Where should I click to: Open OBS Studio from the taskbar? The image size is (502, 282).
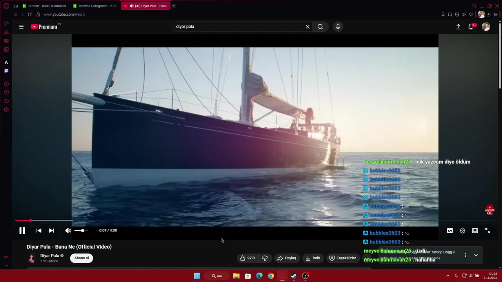pyautogui.click(x=306, y=276)
